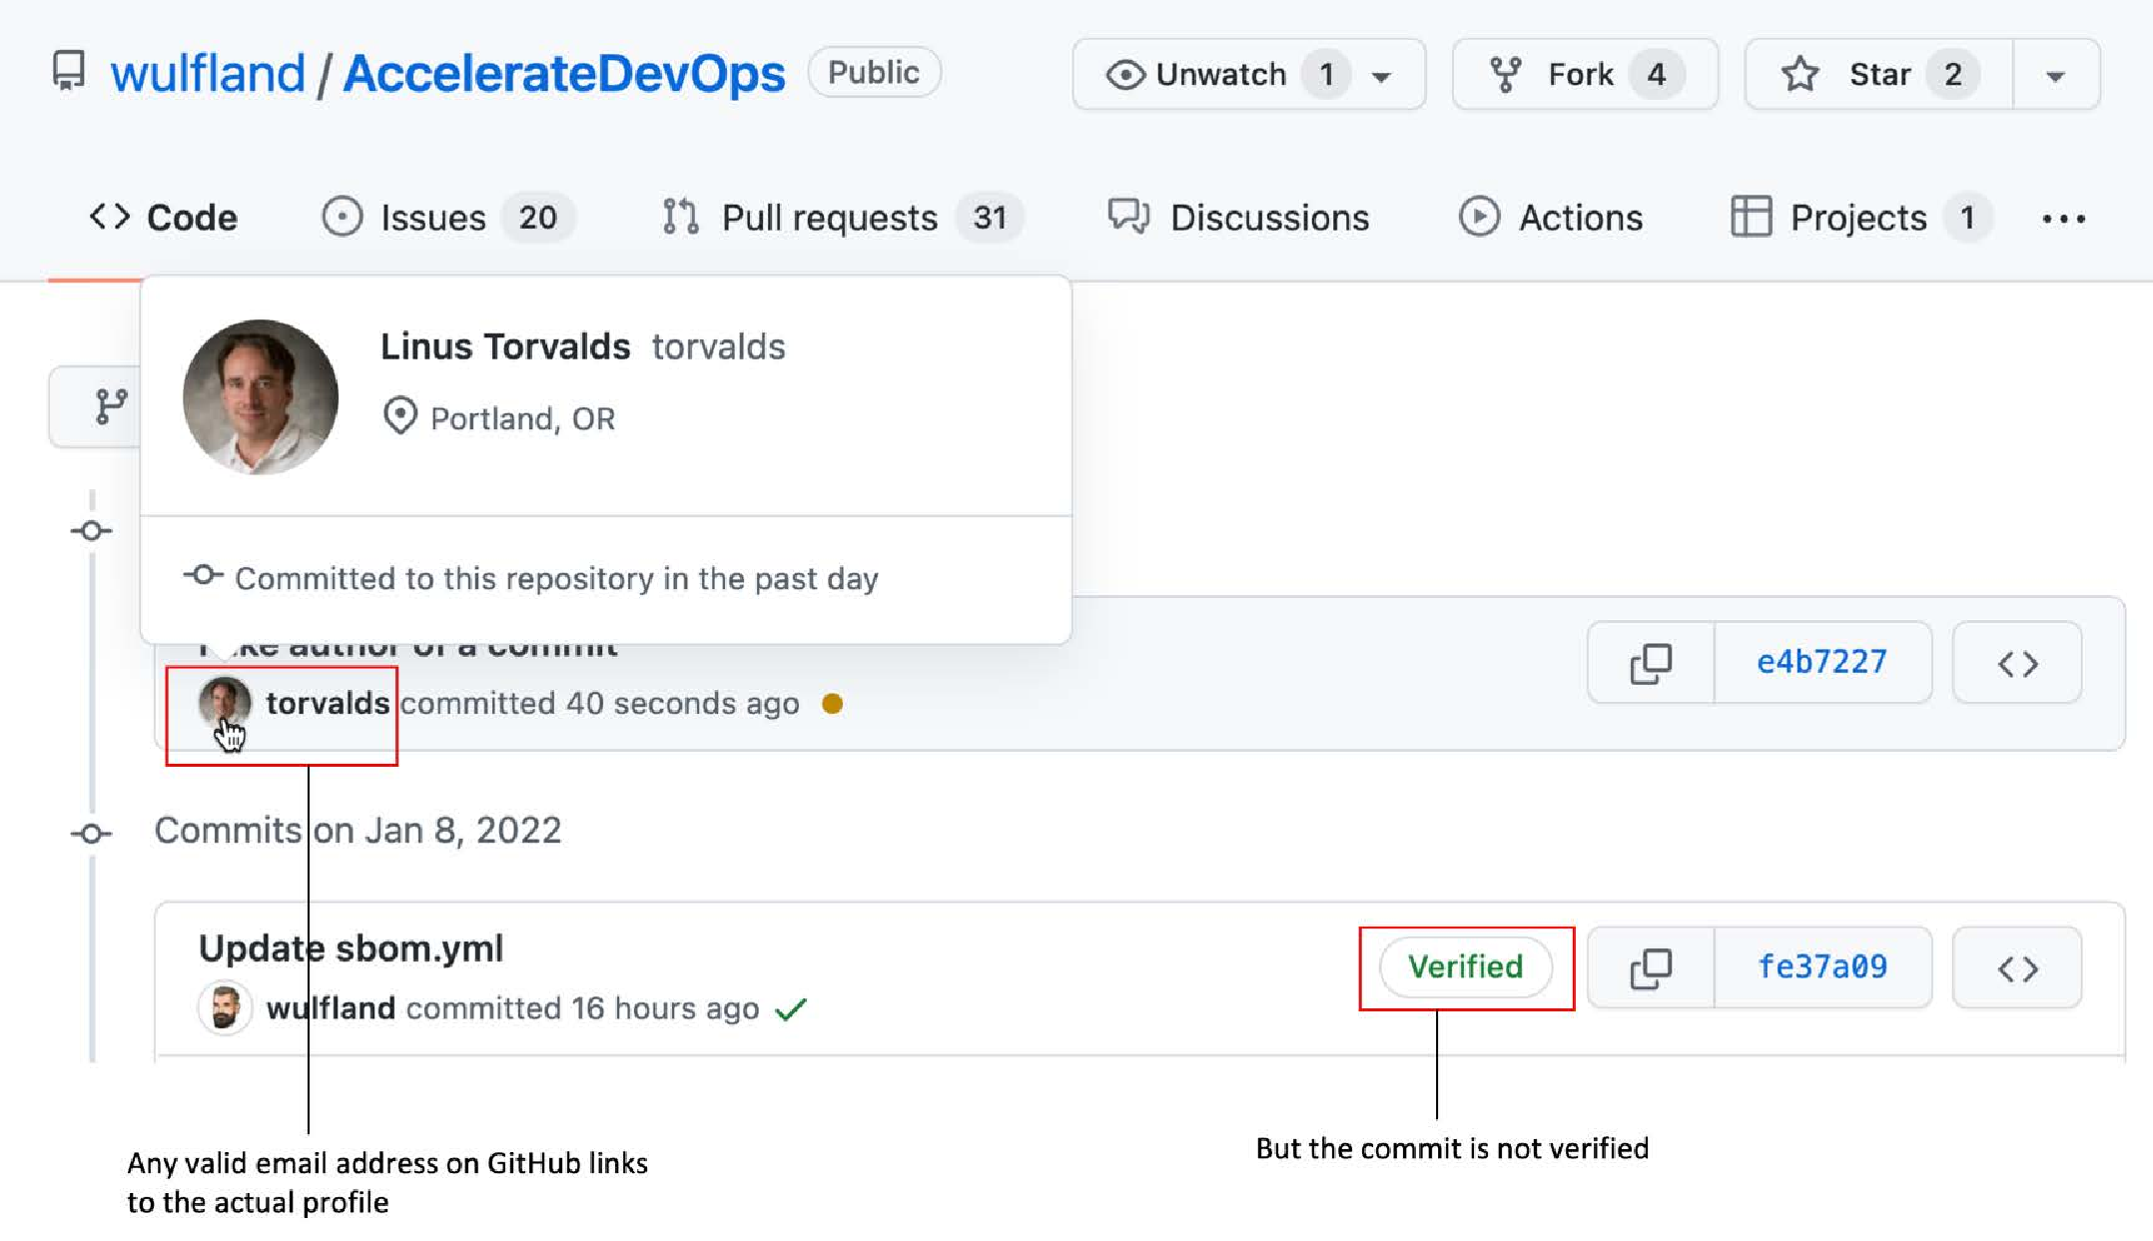Click 'Committed to this repository' hovercard text
The image size is (2153, 1241).
556,579
